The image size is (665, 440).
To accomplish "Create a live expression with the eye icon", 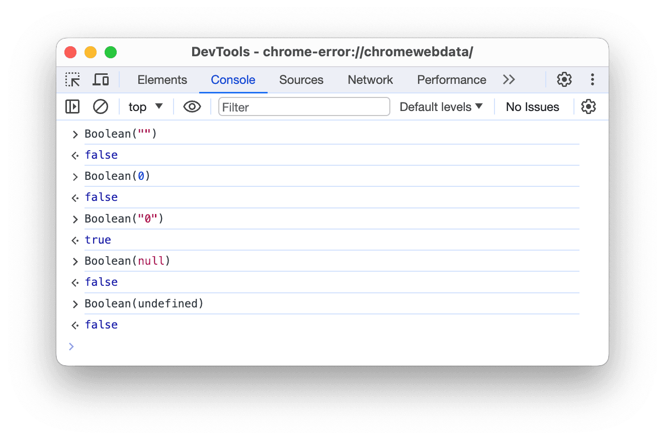I will [x=192, y=107].
